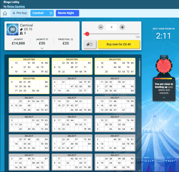Select the ticket starting with 13 31 48 75
179x172 pixels.
point(115,105)
